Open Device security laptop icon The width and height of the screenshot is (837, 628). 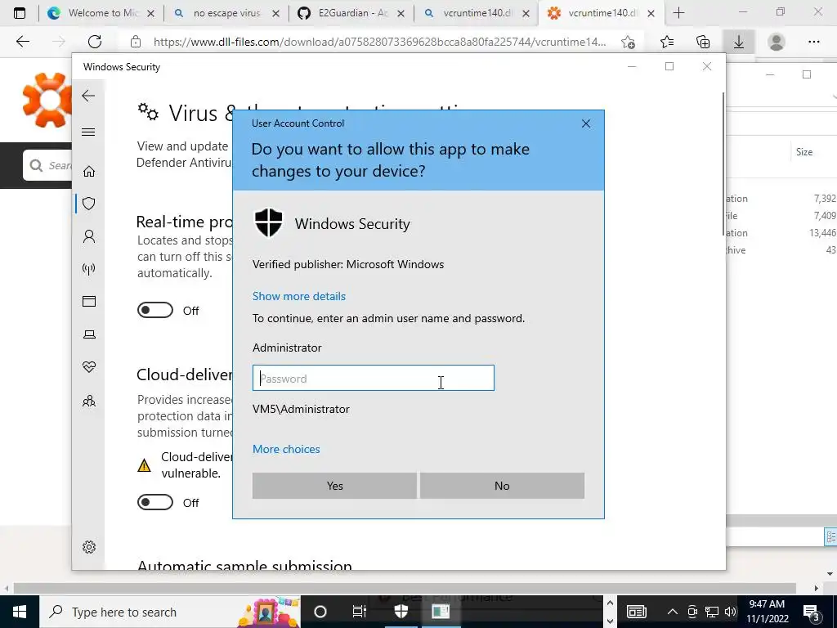coord(88,334)
